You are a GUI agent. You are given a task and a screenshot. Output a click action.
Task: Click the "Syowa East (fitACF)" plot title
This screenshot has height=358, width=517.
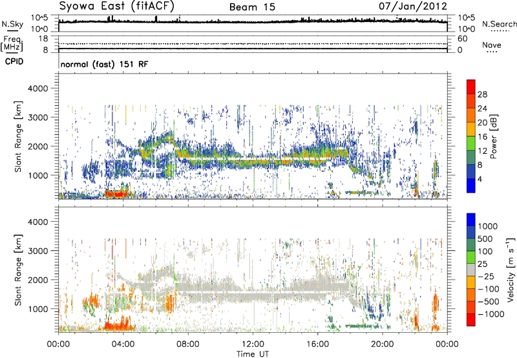(116, 6)
